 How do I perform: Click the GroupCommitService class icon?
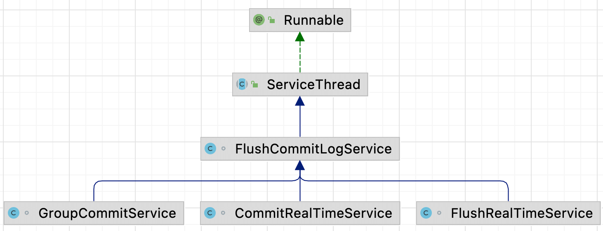point(14,213)
